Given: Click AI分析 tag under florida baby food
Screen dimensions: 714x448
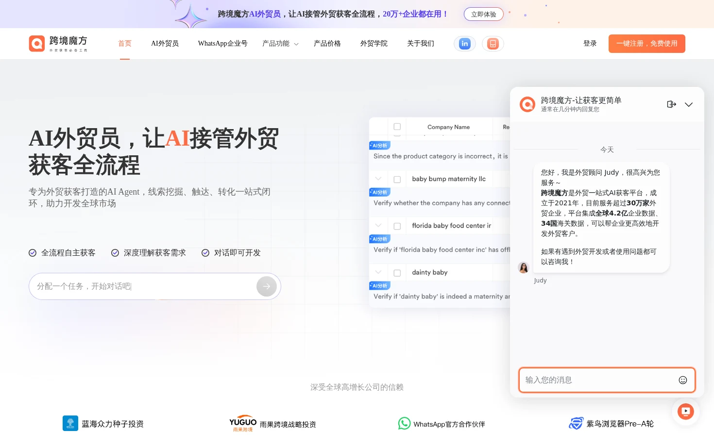Looking at the screenshot, I should [379, 239].
